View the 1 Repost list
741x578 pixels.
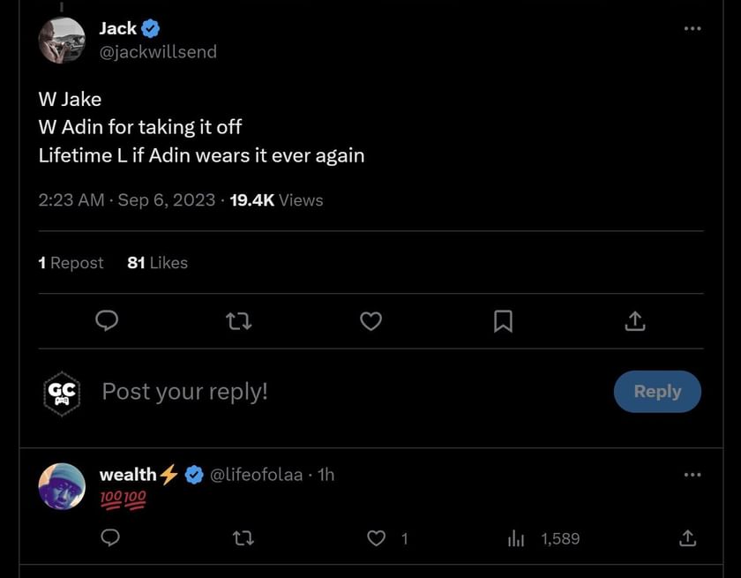[71, 263]
